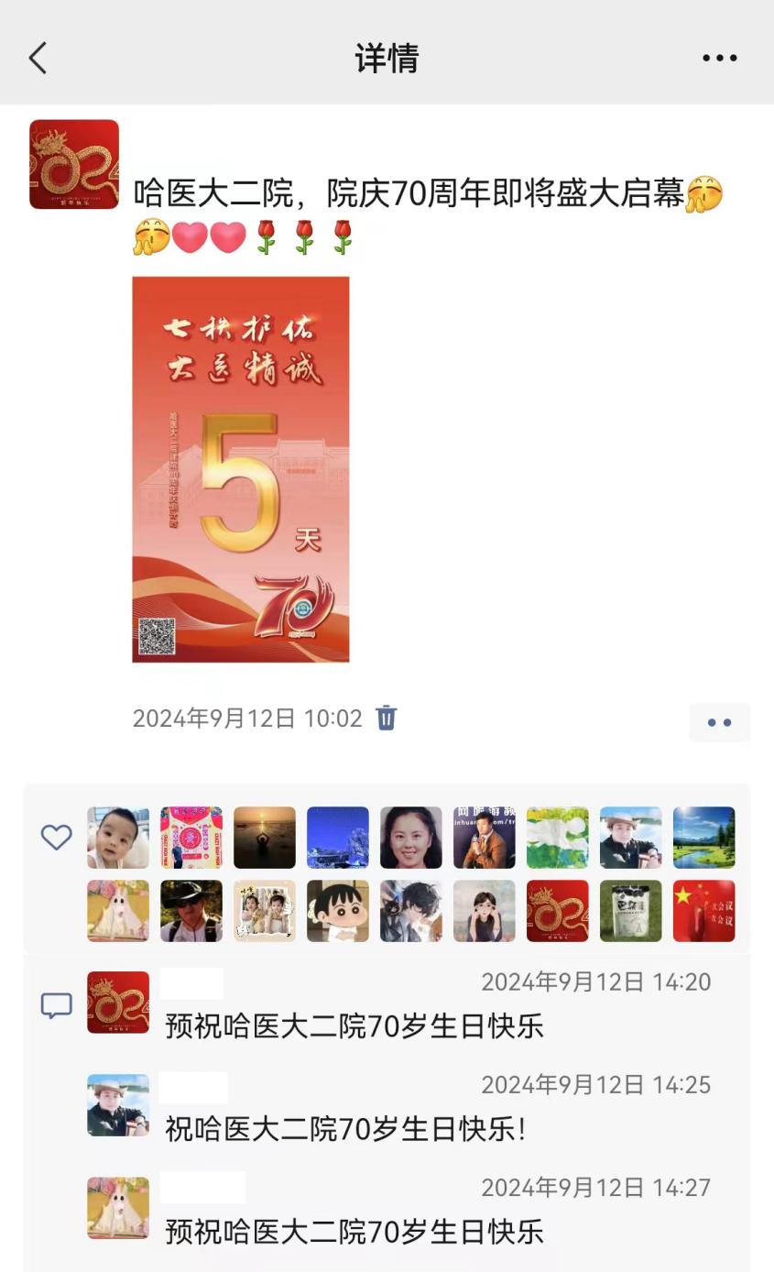Screen dimensions: 774x1272
Task: Tap the 14:25 comment text
Action: click(345, 1129)
